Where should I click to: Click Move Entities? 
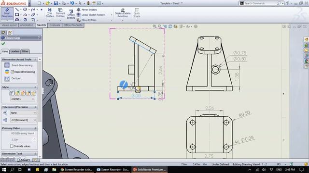point(86,20)
